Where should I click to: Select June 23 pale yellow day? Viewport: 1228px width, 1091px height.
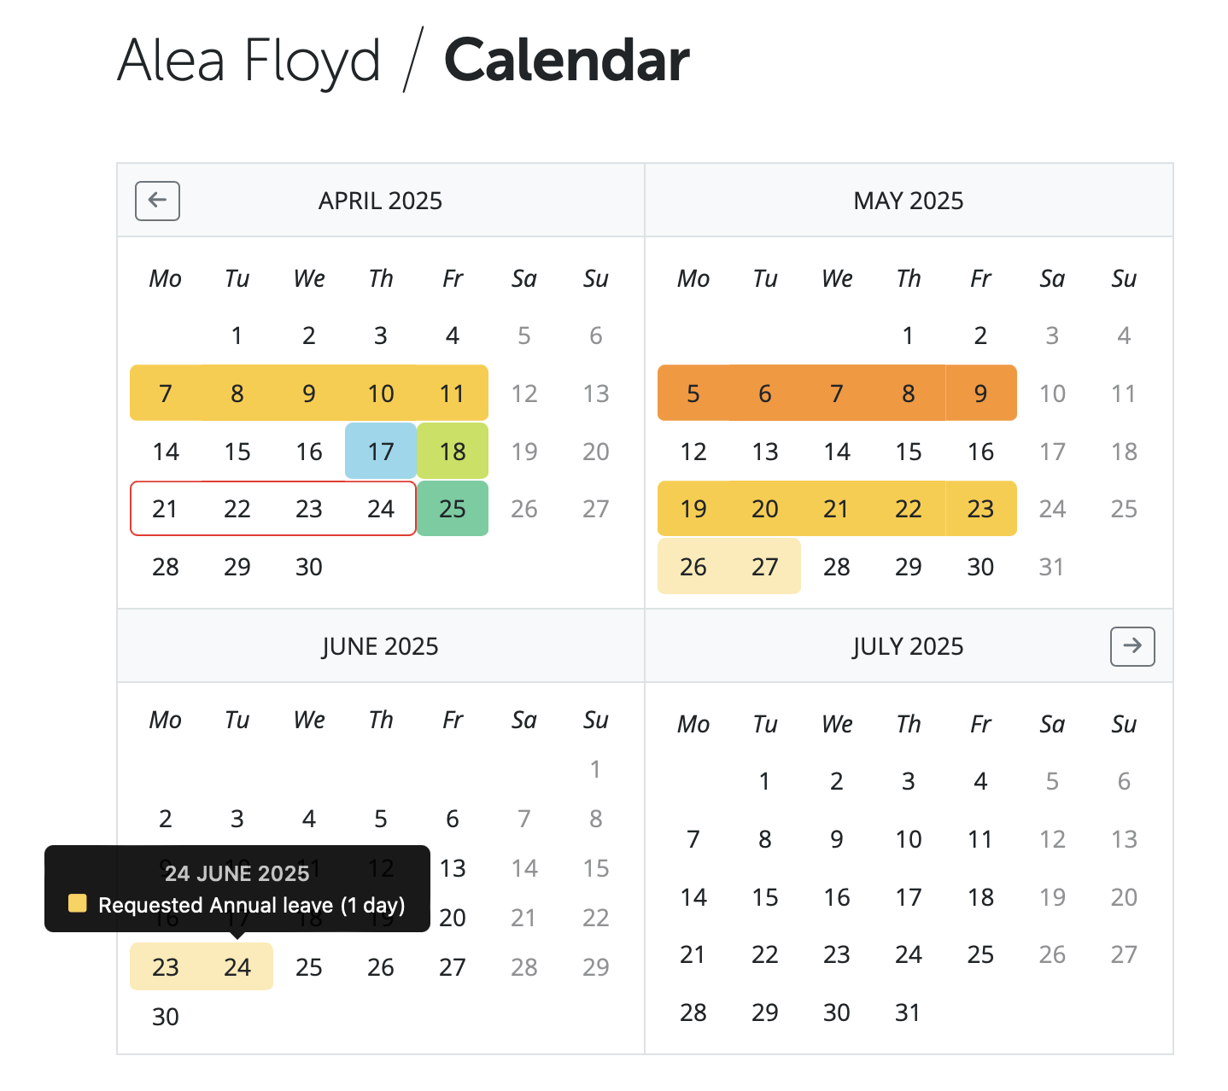(x=166, y=966)
